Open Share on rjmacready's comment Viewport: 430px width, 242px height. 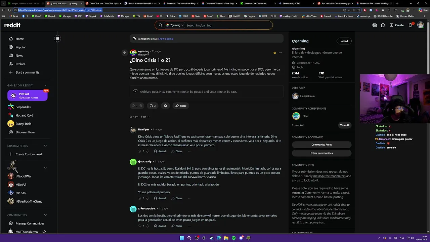point(177,198)
